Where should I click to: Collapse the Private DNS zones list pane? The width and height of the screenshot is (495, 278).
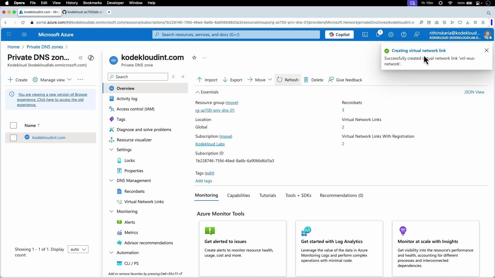coord(81,58)
